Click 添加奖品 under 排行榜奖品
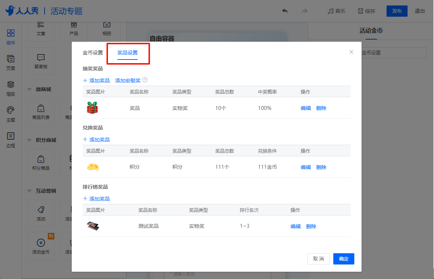 (x=96, y=199)
